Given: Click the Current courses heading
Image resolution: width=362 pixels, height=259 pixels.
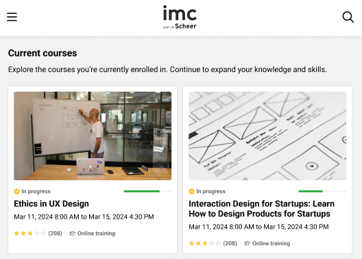Looking at the screenshot, I should coord(43,53).
